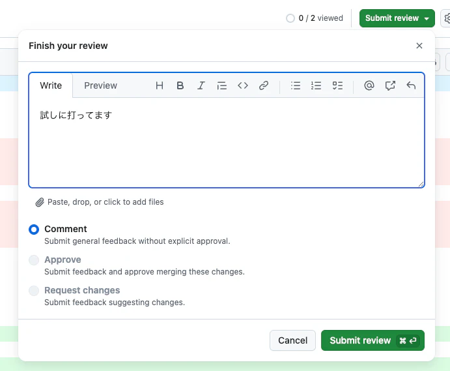The image size is (450, 371).
Task: Insert code formatting
Action: (x=243, y=85)
